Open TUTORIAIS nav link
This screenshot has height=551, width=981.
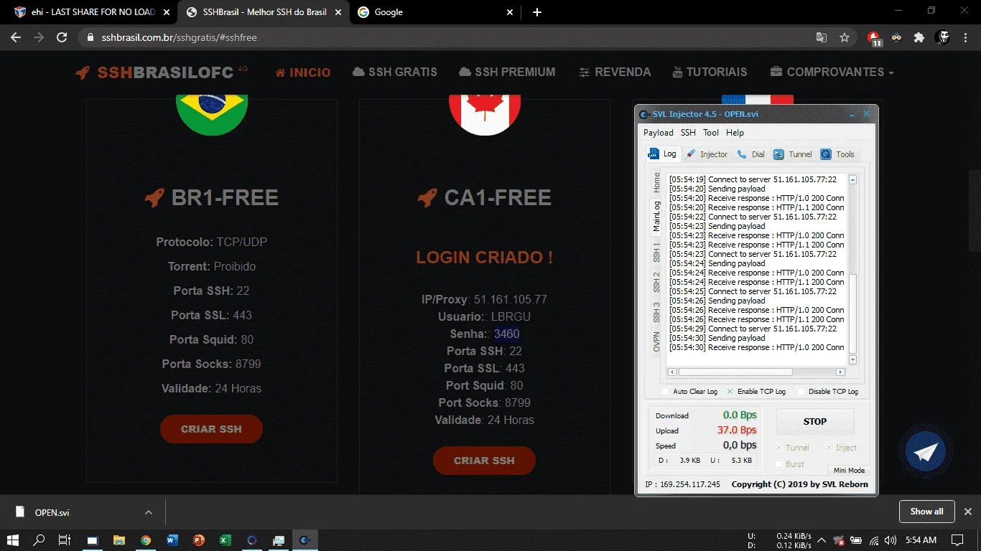[710, 72]
